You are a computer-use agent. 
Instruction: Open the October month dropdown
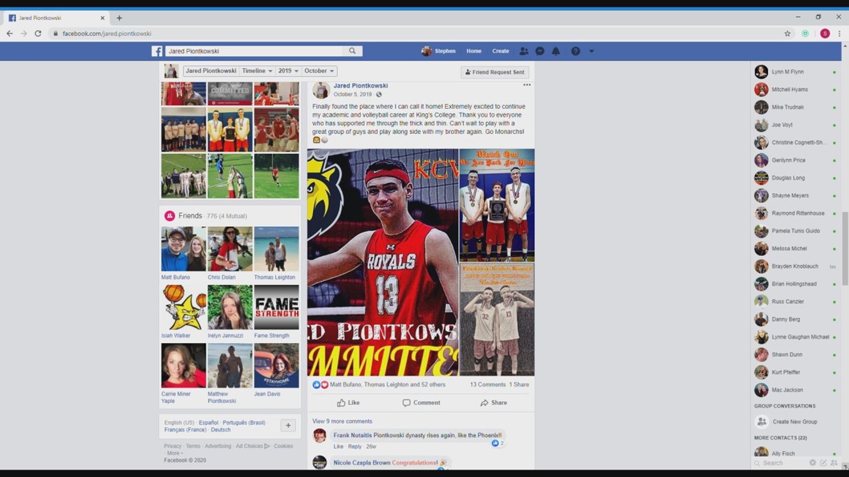(319, 71)
